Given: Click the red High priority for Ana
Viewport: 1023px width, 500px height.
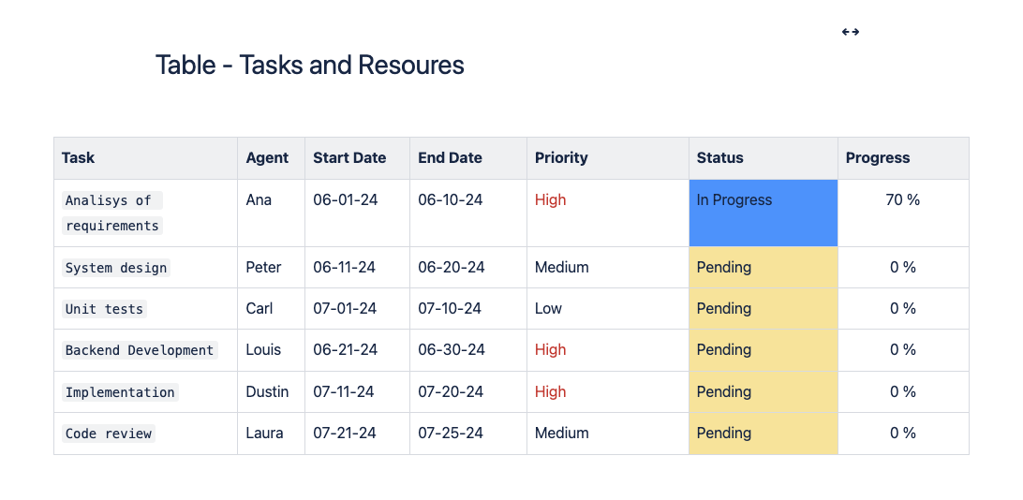Looking at the screenshot, I should 551,200.
